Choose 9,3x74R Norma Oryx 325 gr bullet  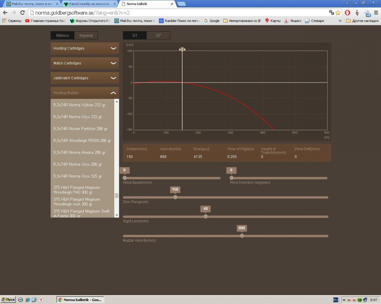coord(78,176)
